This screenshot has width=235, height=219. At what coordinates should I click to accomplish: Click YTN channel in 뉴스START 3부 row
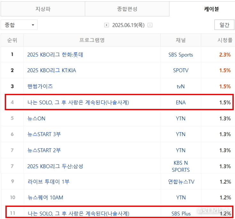(x=181, y=134)
